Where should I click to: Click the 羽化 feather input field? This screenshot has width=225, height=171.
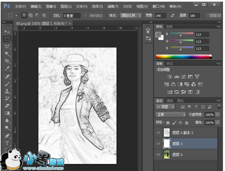point(72,16)
